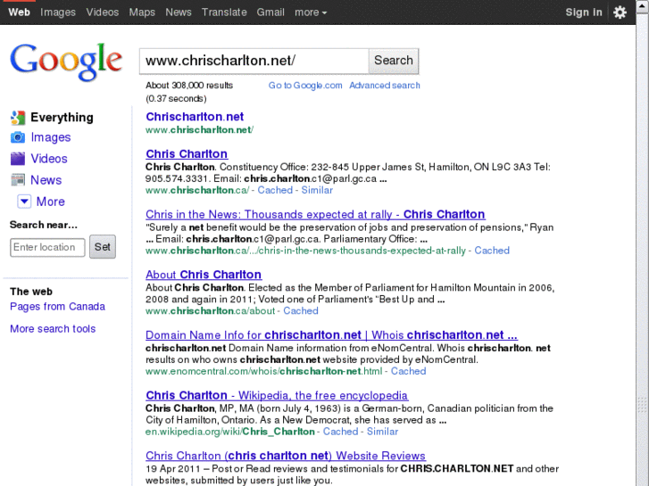Screen dimensions: 649x486
Task: Click the clapperboard icon beside Videos
Action: [18, 159]
